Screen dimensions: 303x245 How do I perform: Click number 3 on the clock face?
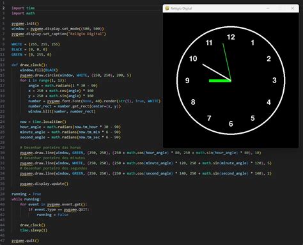point(274,81)
